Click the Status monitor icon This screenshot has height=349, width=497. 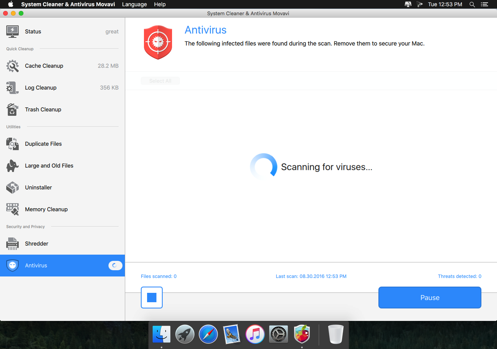pyautogui.click(x=12, y=32)
